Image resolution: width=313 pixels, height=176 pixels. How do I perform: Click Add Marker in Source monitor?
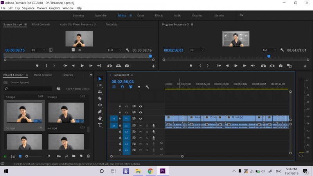pos(37,66)
